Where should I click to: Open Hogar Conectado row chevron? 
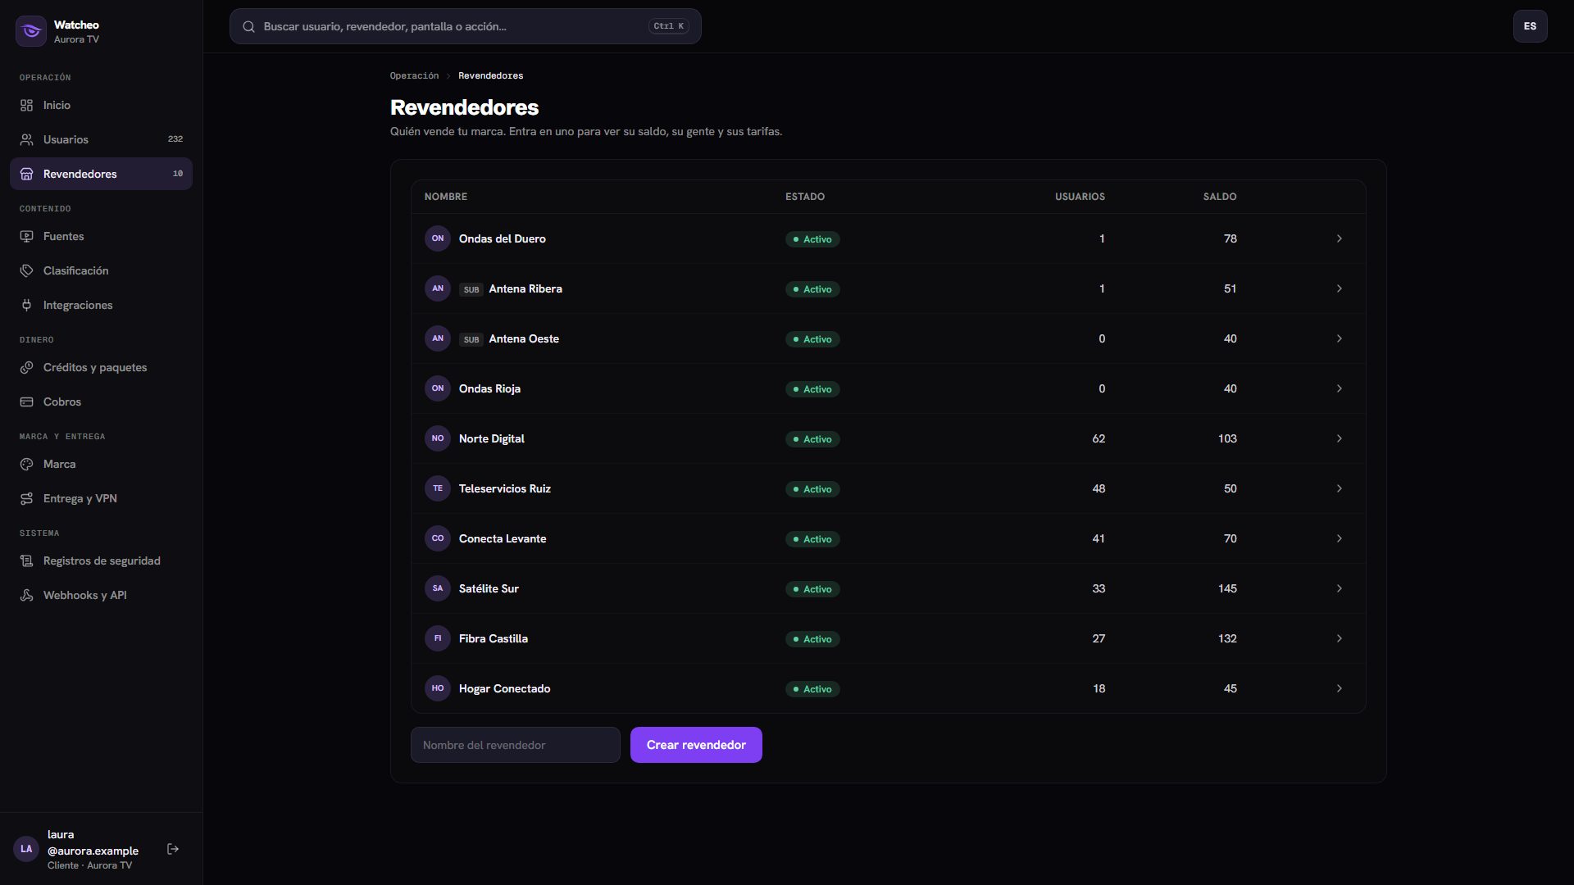[x=1339, y=689]
